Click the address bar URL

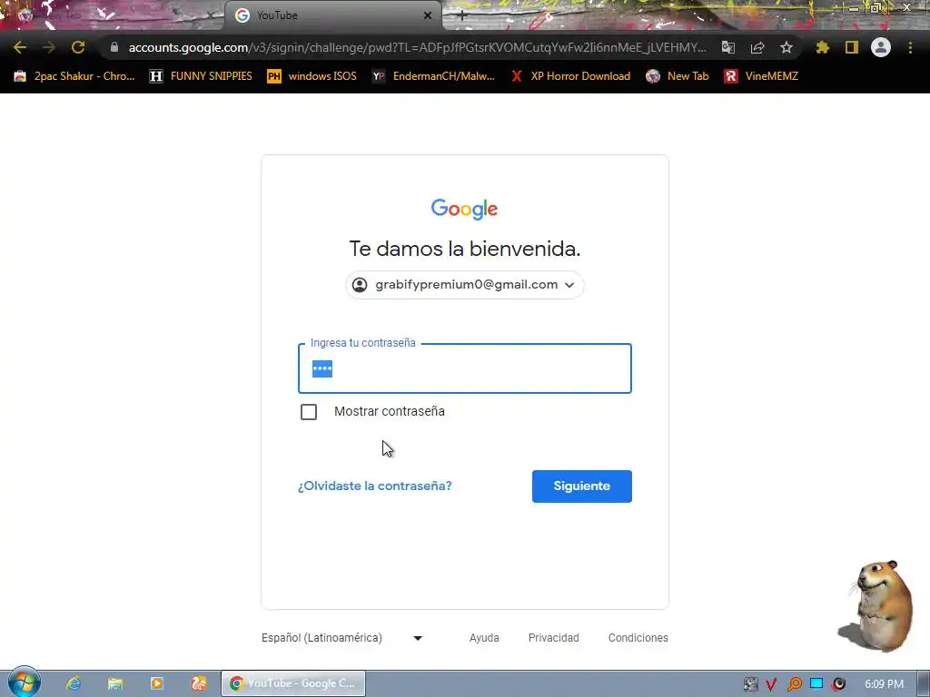click(418, 47)
